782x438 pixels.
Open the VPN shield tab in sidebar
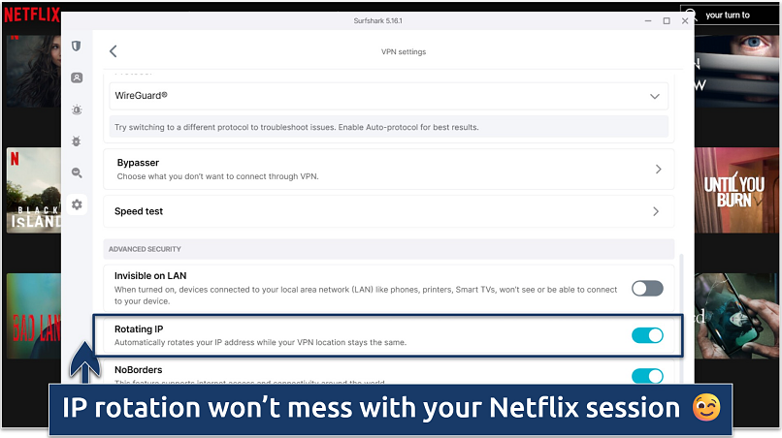(77, 46)
